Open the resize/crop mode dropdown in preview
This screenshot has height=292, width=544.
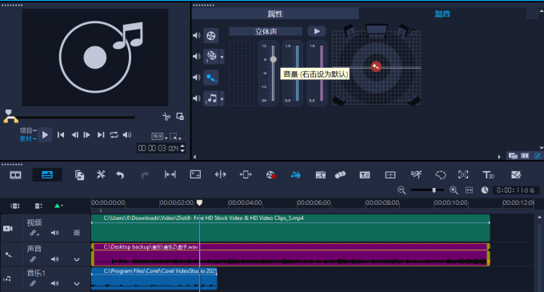[x=175, y=137]
